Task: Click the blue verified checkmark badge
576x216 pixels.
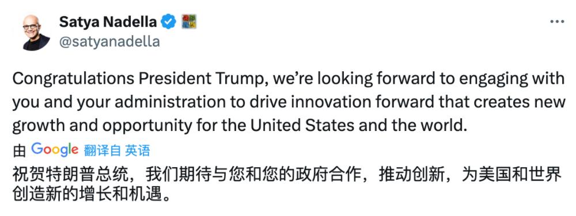Action: click(169, 22)
